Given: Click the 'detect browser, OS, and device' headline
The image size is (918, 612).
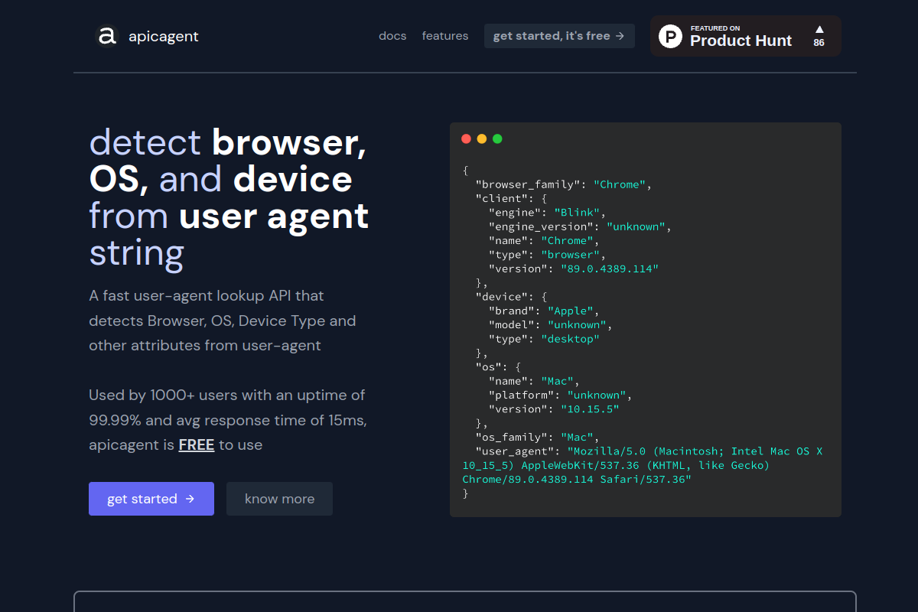Looking at the screenshot, I should 229,197.
